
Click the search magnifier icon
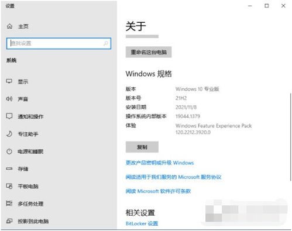[x=106, y=43]
